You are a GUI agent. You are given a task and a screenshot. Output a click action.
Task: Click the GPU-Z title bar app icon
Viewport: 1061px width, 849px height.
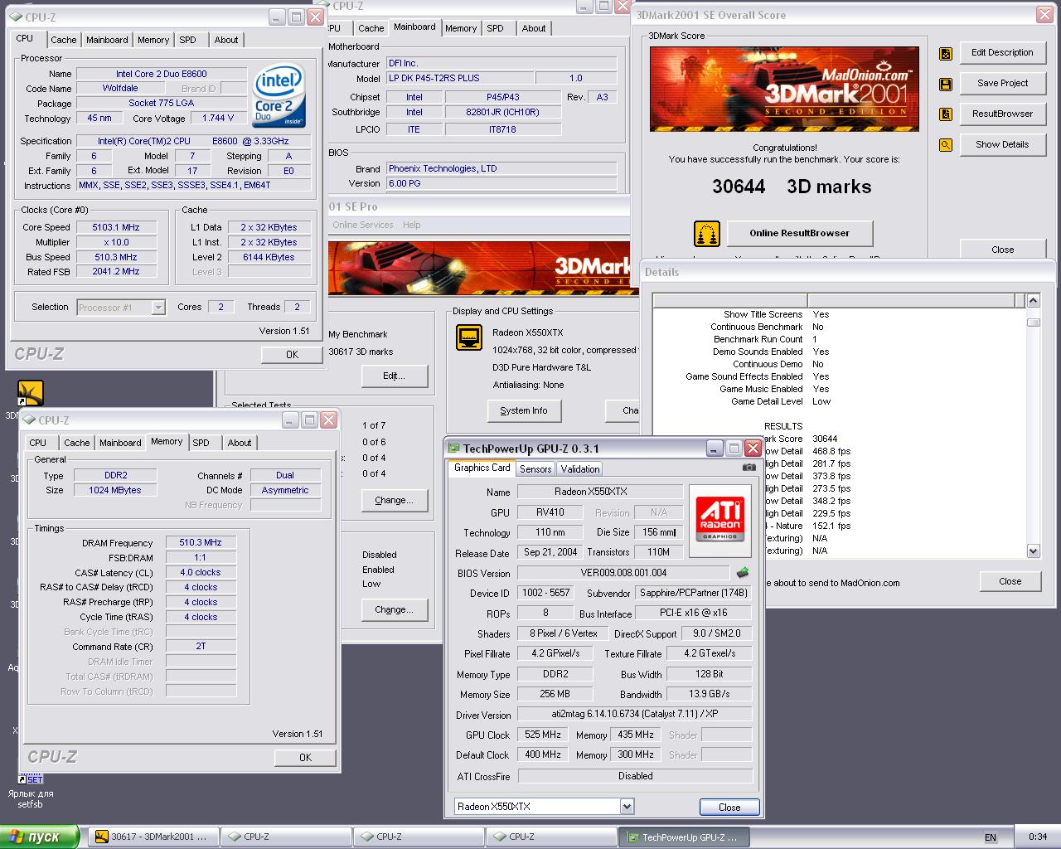pos(454,449)
